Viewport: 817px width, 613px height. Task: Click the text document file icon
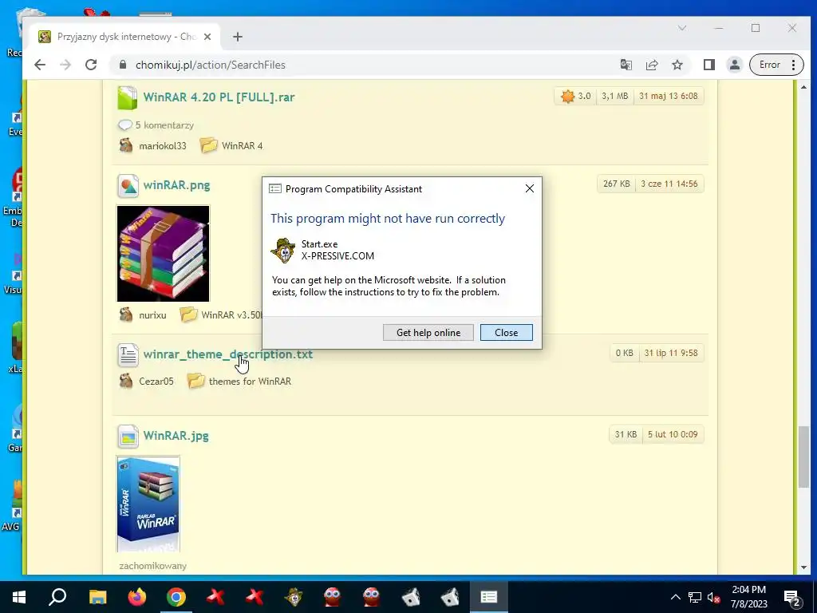coord(128,355)
